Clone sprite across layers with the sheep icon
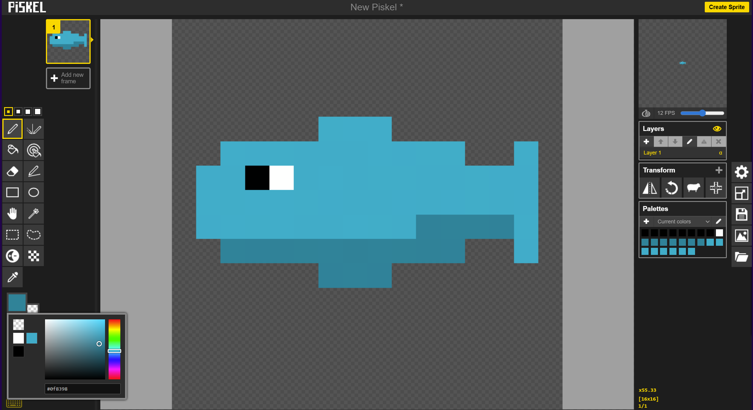This screenshot has width=753, height=410. (694, 188)
